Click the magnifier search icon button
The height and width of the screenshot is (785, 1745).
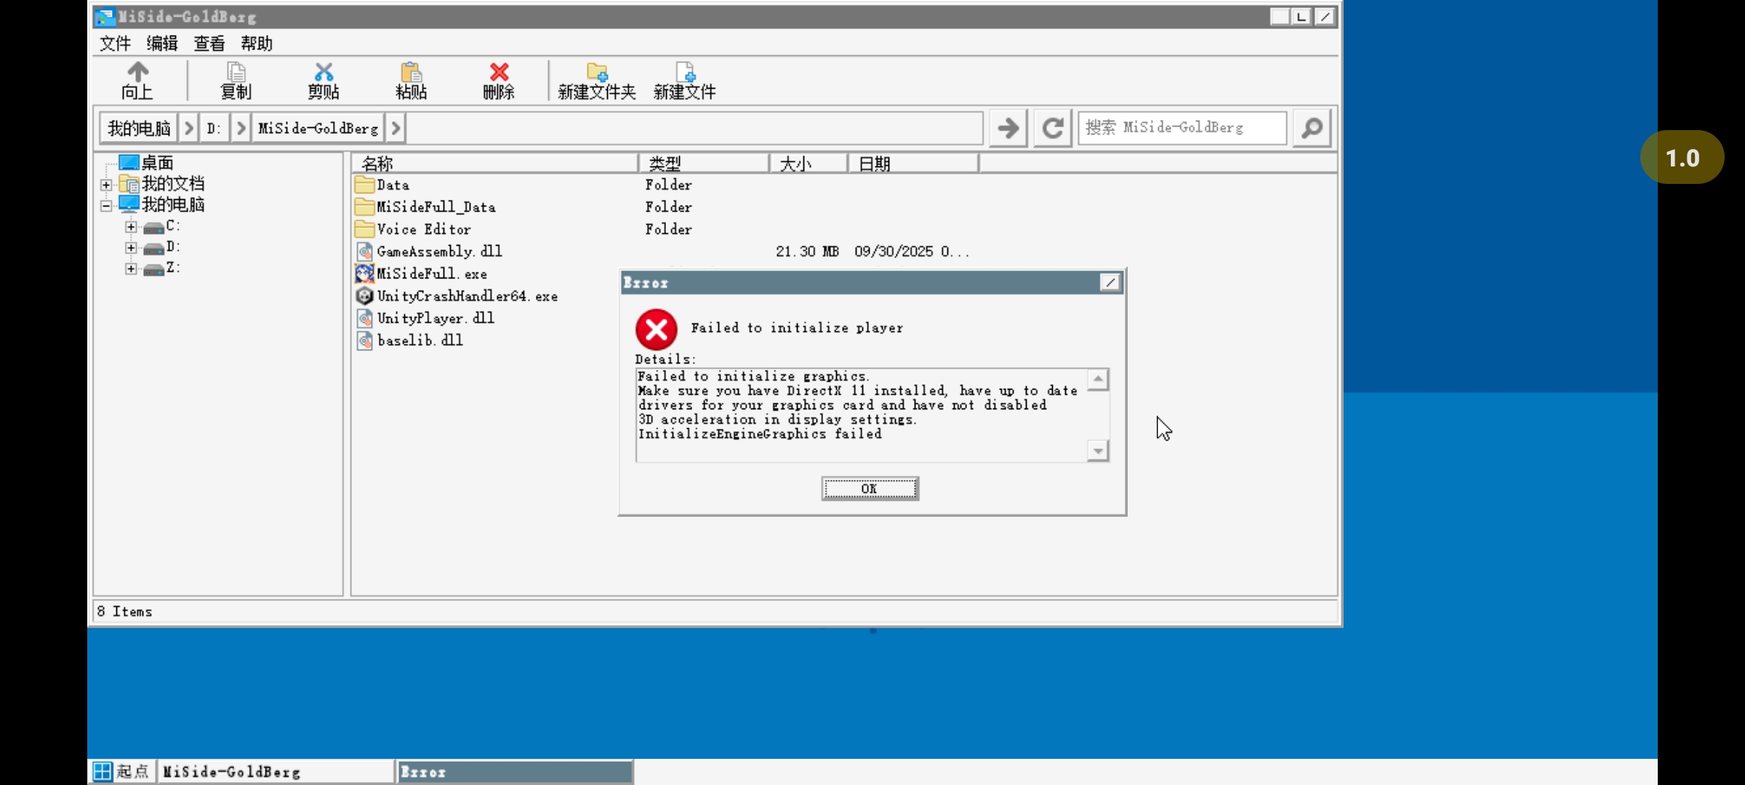[x=1312, y=129]
